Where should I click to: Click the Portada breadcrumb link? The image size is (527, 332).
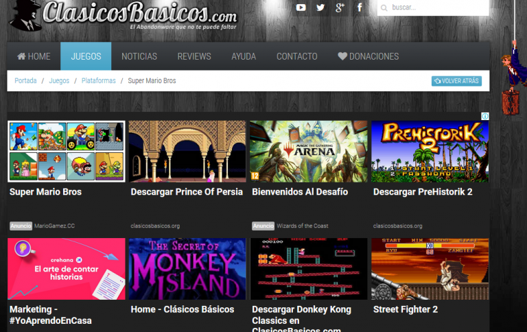25,81
